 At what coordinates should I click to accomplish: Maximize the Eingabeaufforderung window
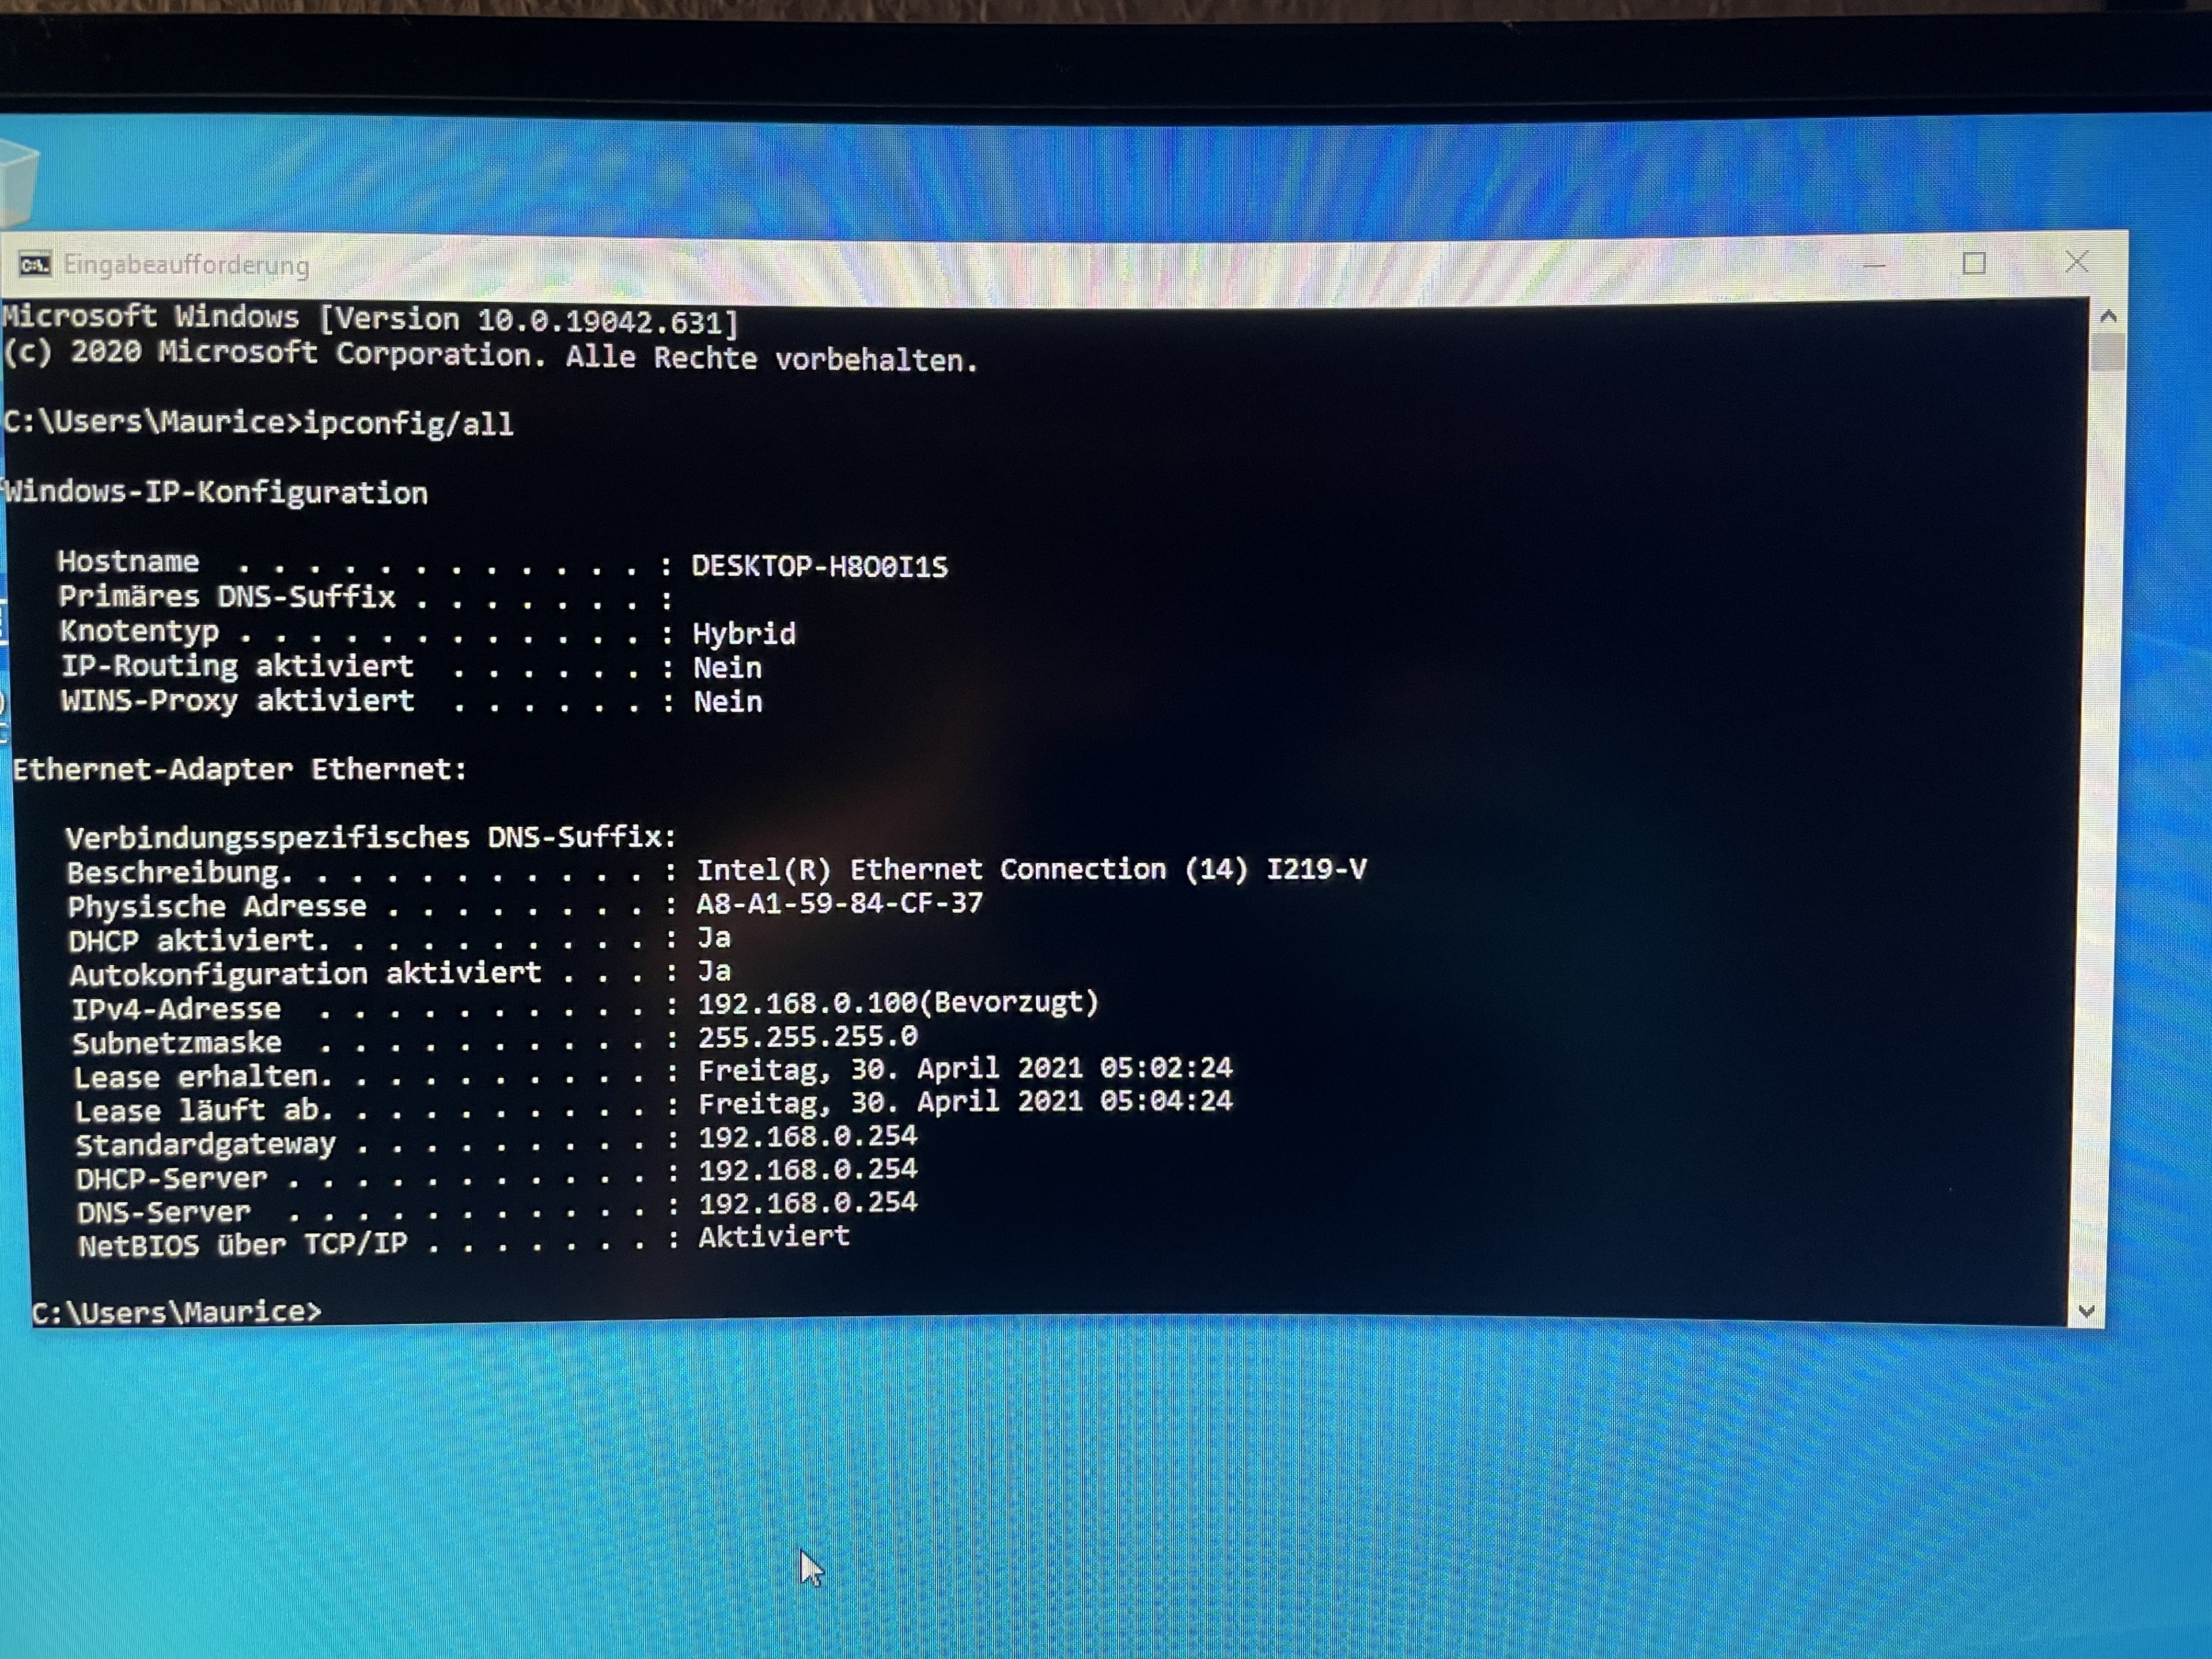1974,264
